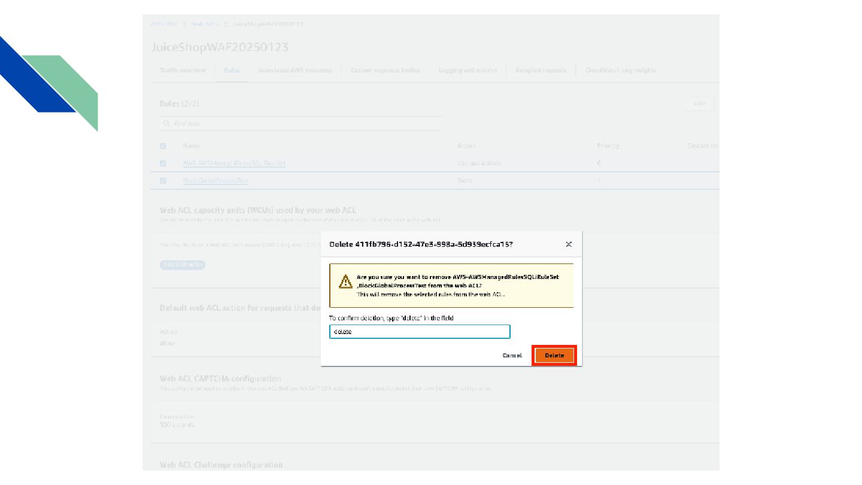
Task: Open the Associated AWS resources tab
Action: 295,70
